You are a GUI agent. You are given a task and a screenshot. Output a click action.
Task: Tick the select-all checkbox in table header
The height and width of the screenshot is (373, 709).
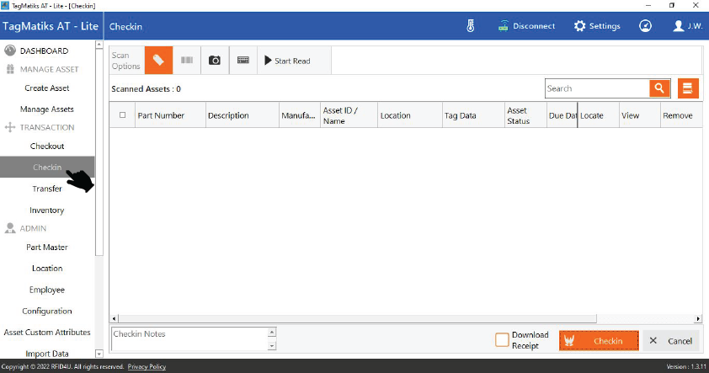(x=123, y=115)
